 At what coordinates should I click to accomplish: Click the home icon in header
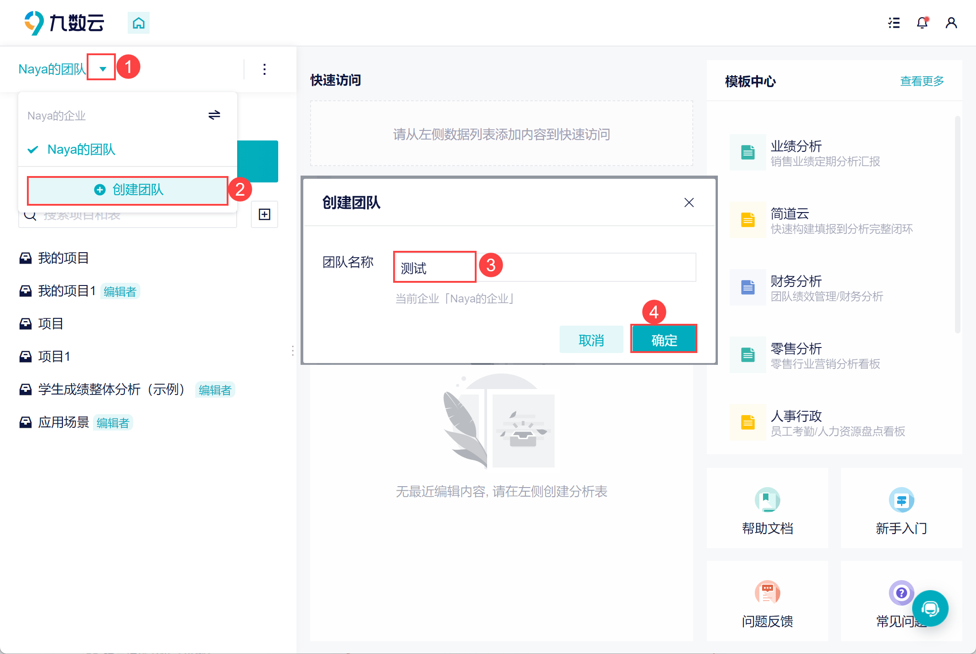pos(139,23)
